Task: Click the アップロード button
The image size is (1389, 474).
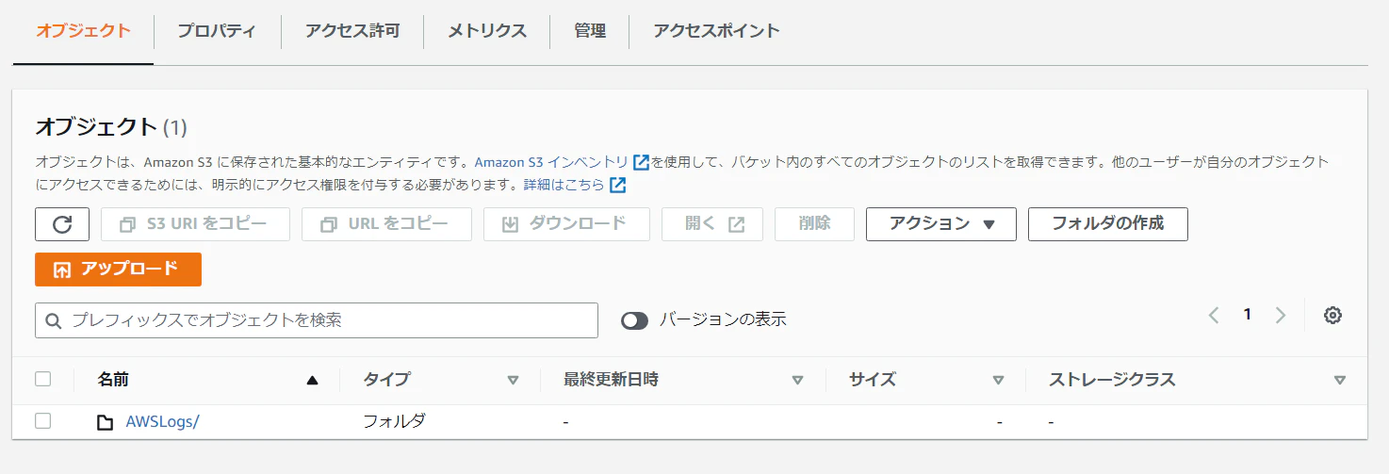Action: (118, 270)
